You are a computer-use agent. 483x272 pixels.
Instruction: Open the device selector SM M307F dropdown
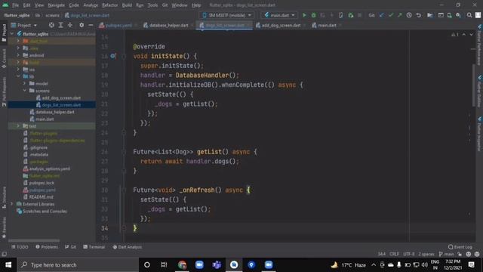[227, 15]
